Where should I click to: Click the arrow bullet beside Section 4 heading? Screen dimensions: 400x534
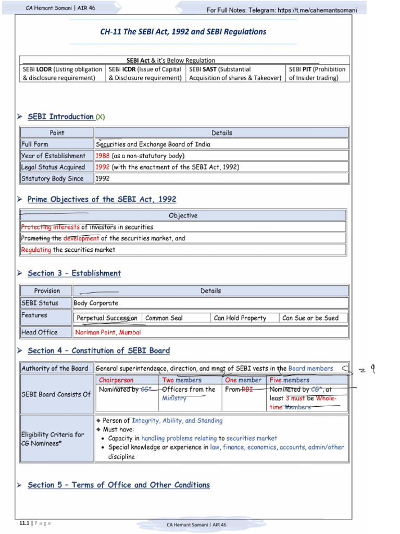point(20,350)
